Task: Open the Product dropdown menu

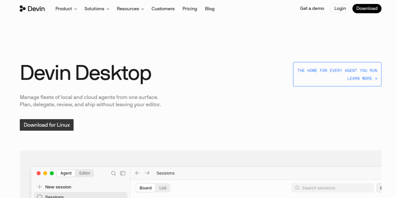Action: pyautogui.click(x=66, y=9)
